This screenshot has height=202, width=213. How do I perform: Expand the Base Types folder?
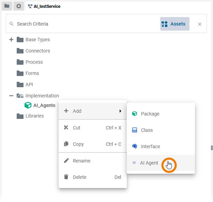[x=11, y=40]
